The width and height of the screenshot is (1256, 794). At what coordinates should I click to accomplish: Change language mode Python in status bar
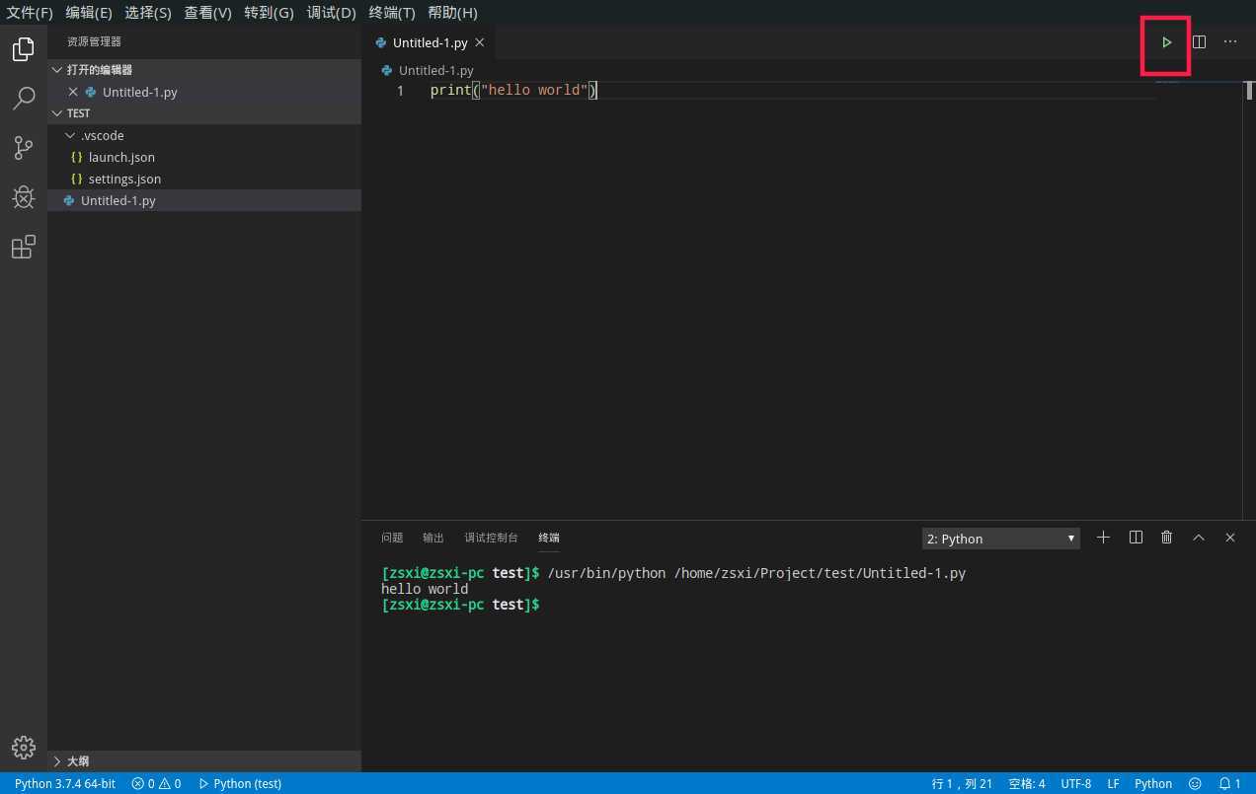[1153, 783]
